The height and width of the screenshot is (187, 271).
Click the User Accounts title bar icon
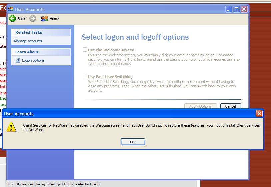(x=11, y=9)
